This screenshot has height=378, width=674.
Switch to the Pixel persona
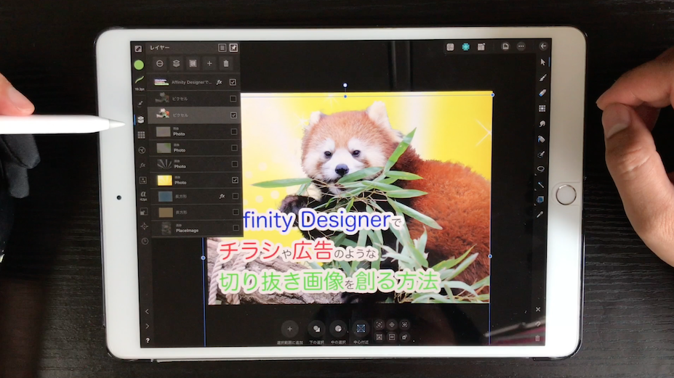point(465,46)
